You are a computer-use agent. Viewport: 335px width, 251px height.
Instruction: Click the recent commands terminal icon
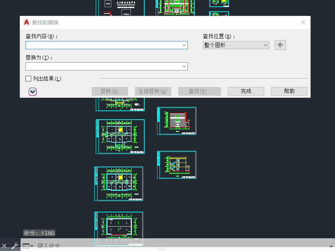[x=26, y=245]
